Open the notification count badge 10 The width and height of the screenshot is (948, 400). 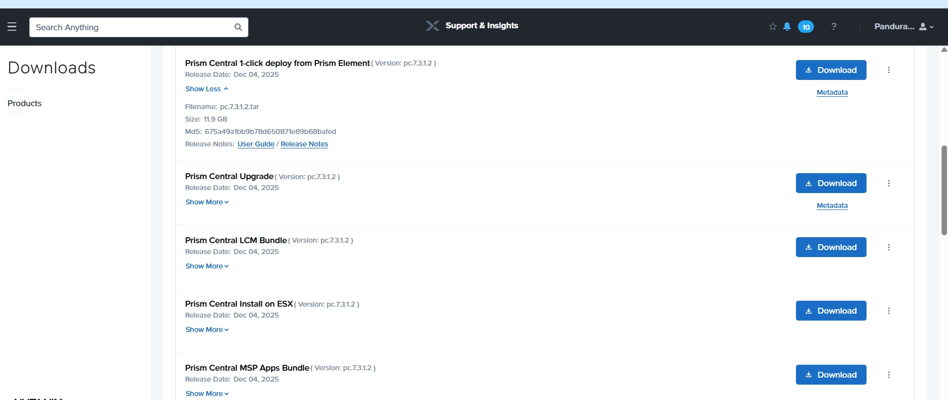(x=806, y=27)
